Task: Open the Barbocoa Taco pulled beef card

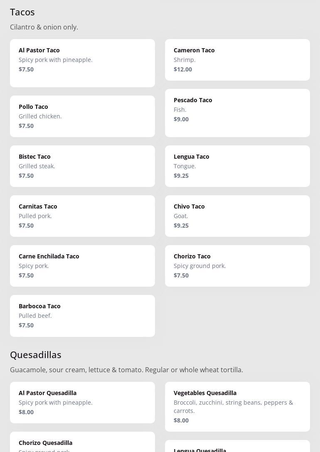Action: [82, 316]
